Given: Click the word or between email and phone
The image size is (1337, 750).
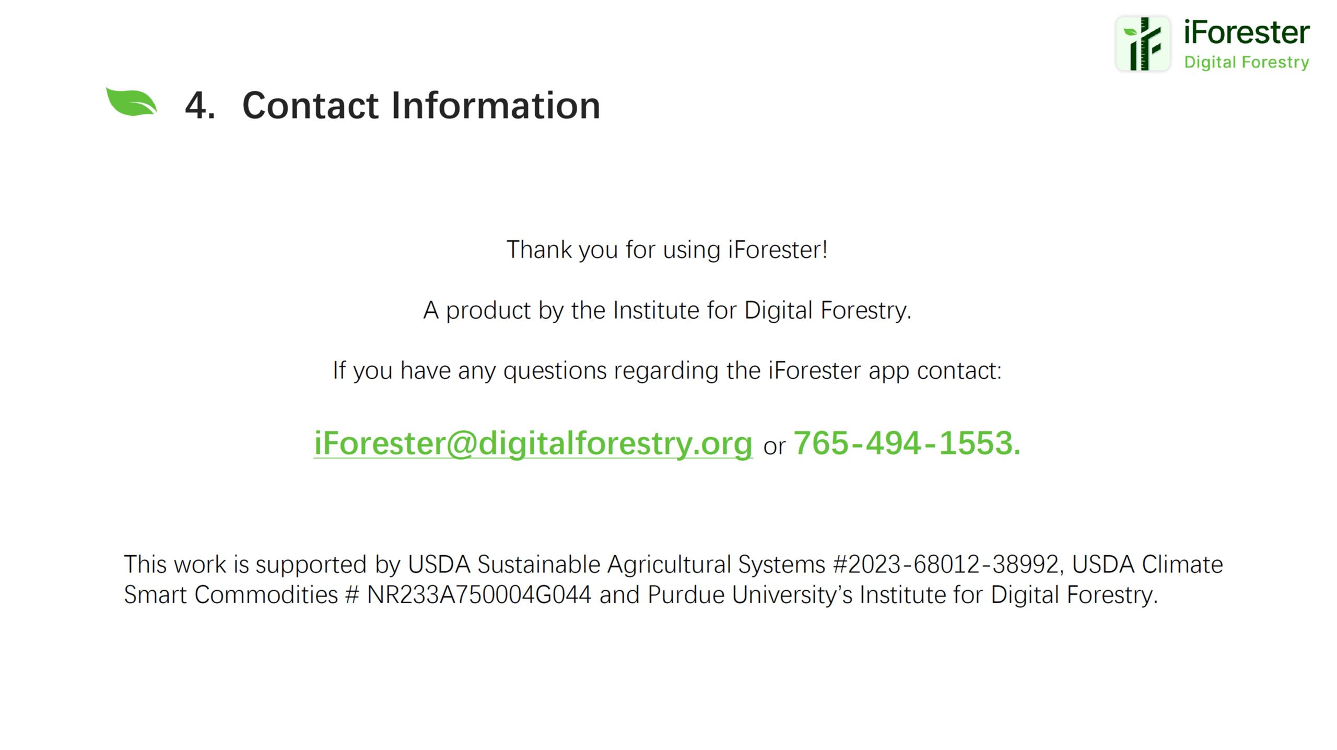Looking at the screenshot, I should pyautogui.click(x=774, y=447).
